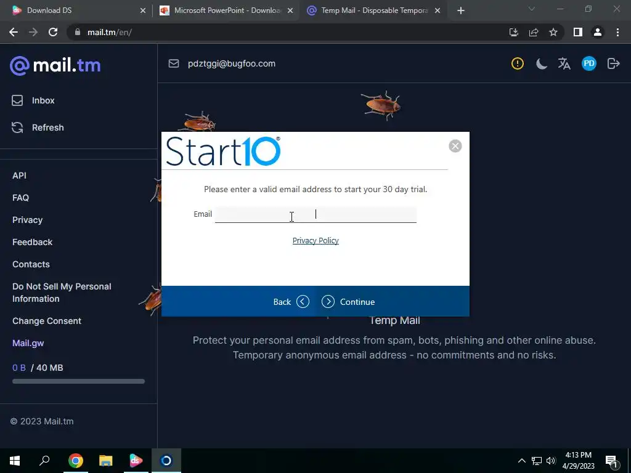Click Continue in Start10 dialog
631x473 pixels.
(348, 302)
